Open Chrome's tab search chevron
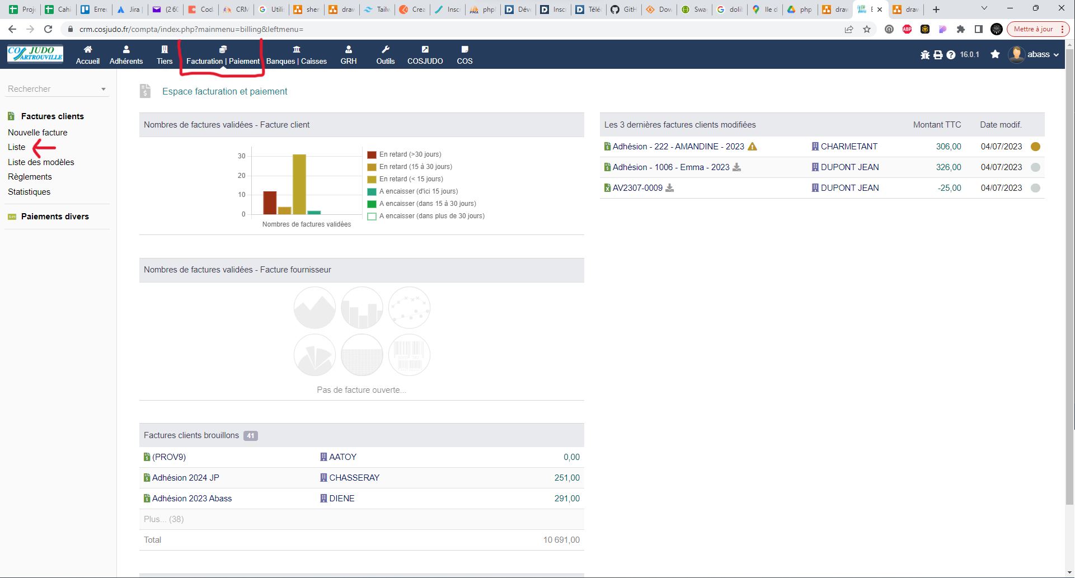The image size is (1075, 578). [x=984, y=8]
